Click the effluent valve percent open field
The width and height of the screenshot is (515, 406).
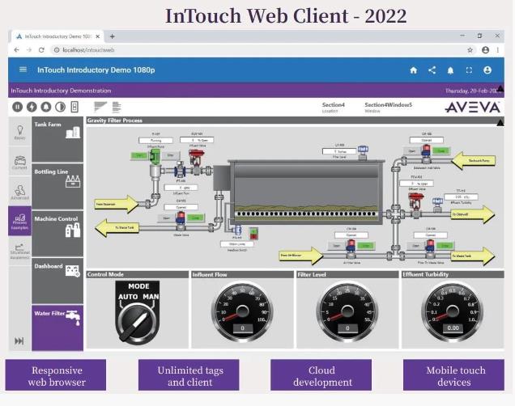point(416,184)
